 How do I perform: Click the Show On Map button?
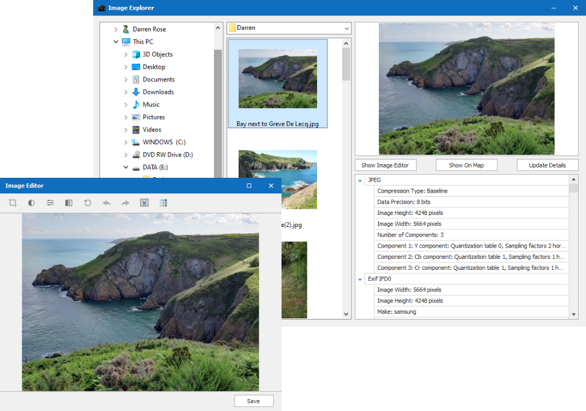(466, 165)
